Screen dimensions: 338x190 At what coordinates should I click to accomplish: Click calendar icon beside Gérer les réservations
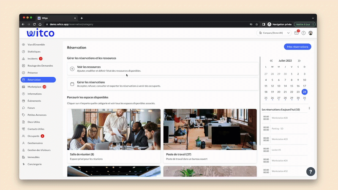(72, 84)
